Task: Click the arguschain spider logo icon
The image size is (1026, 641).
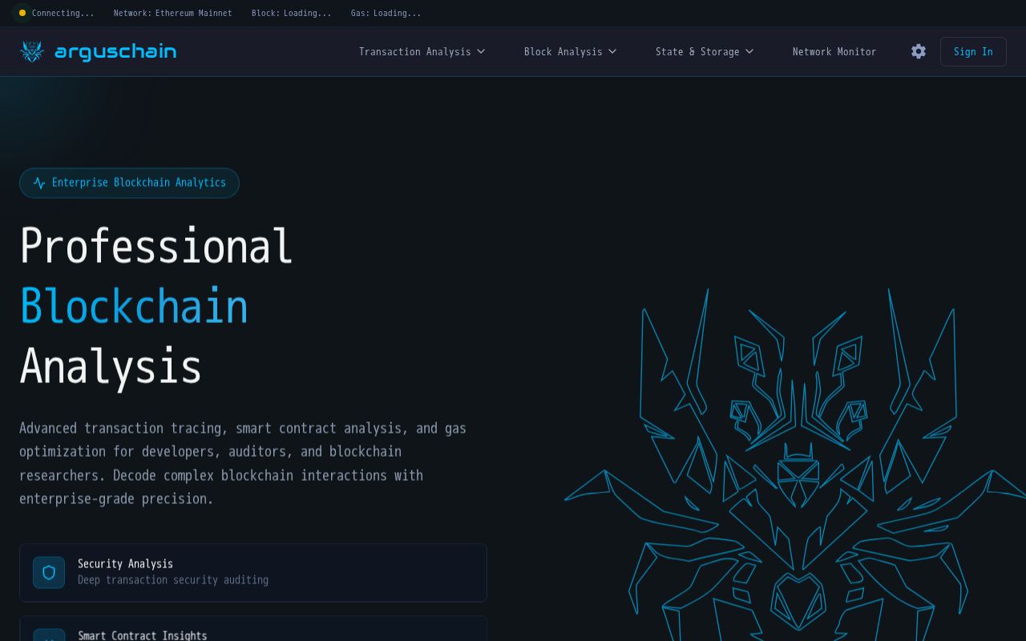Action: coord(32,51)
